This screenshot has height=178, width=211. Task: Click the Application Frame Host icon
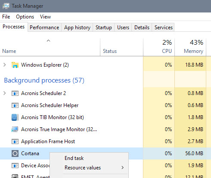click(x=15, y=141)
